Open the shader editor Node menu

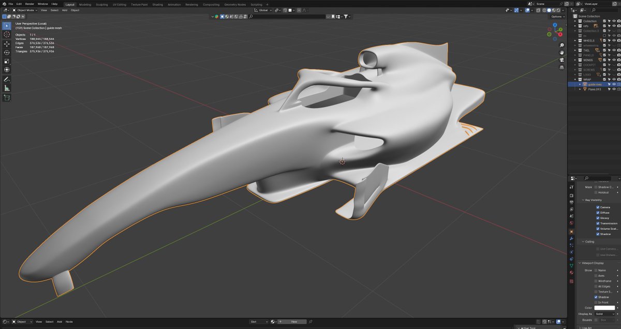click(x=69, y=322)
